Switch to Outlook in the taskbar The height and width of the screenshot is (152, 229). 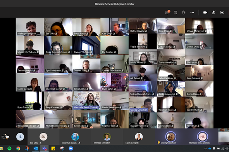click(36, 149)
